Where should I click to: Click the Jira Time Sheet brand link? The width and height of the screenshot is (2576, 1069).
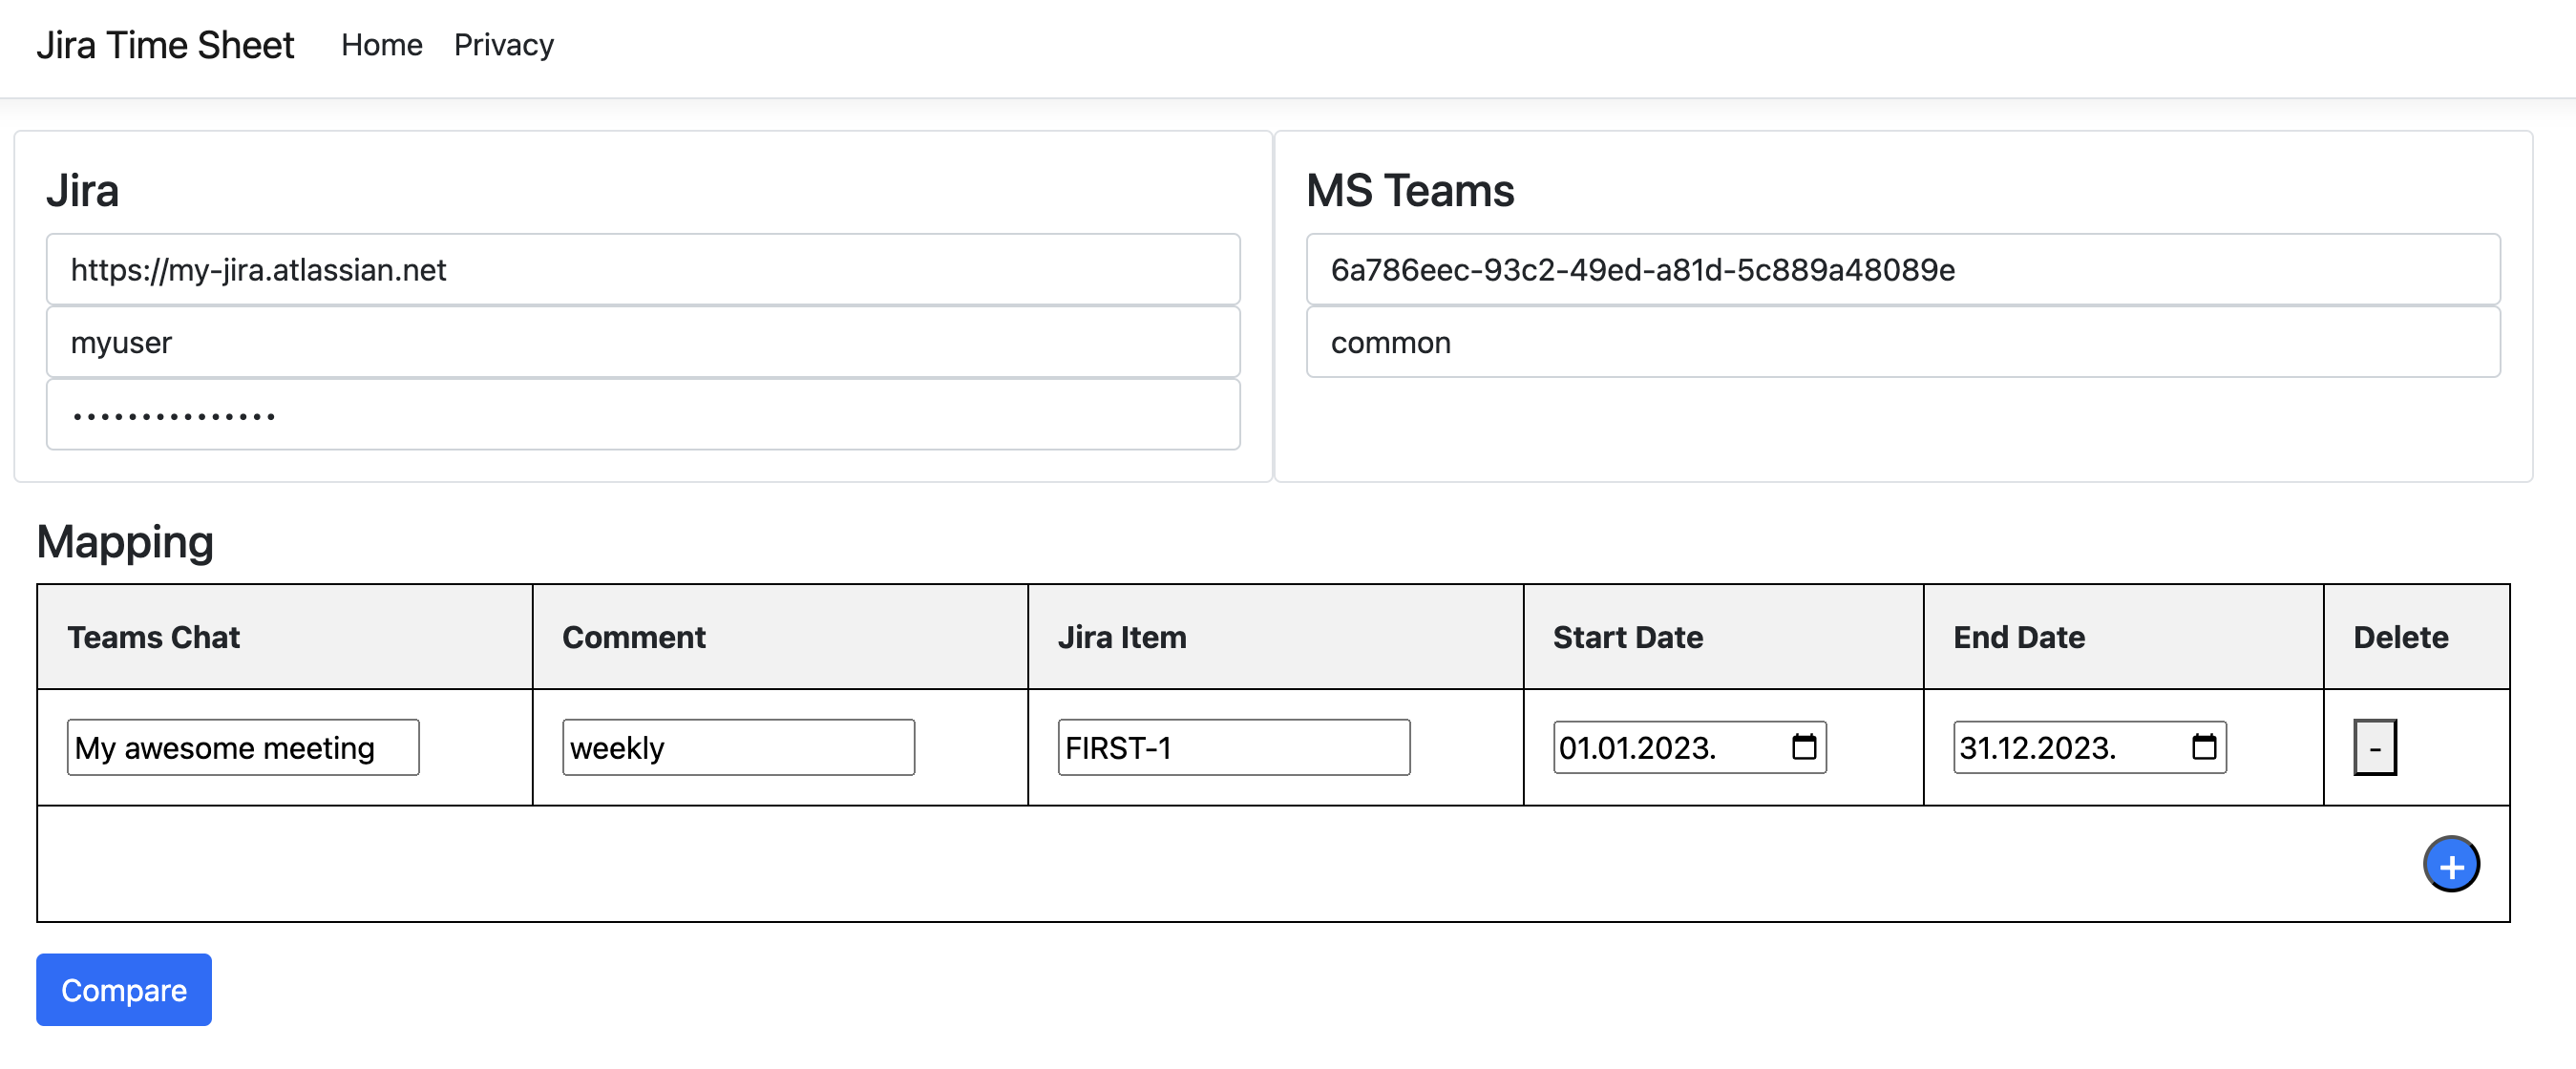[x=165, y=45]
